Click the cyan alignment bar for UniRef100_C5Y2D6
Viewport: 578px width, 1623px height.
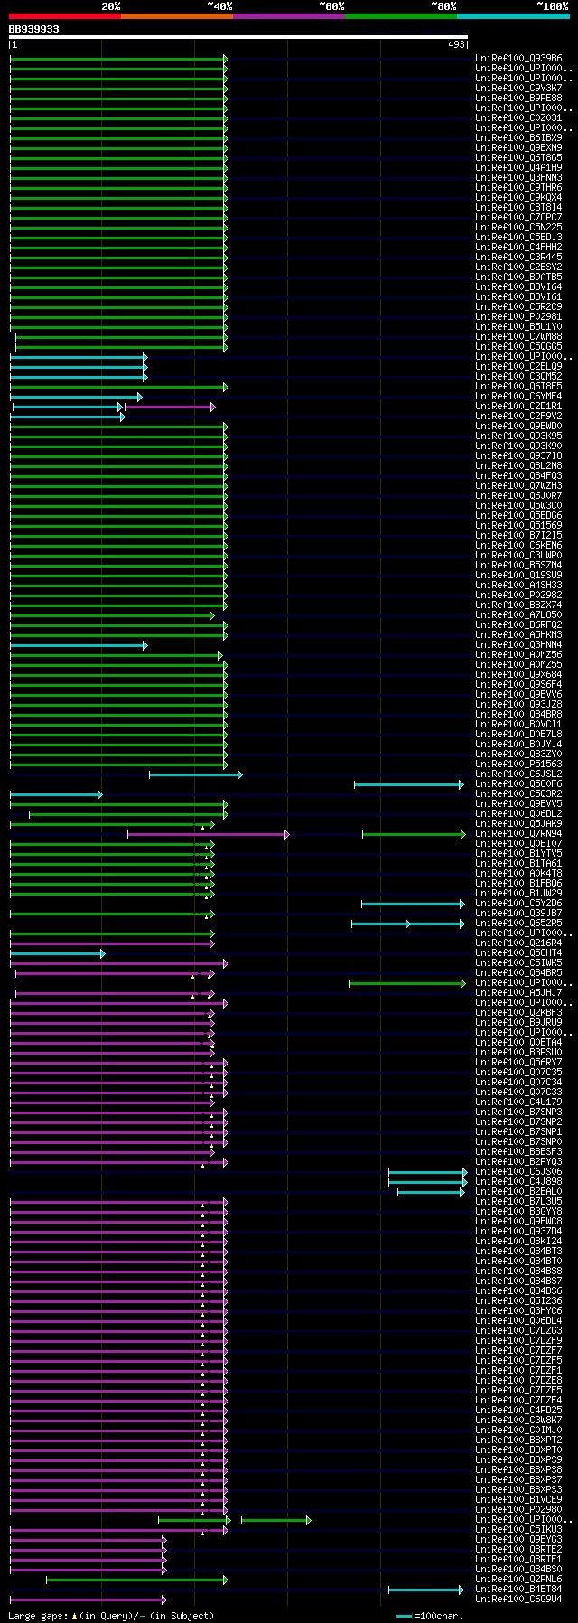coord(414,904)
